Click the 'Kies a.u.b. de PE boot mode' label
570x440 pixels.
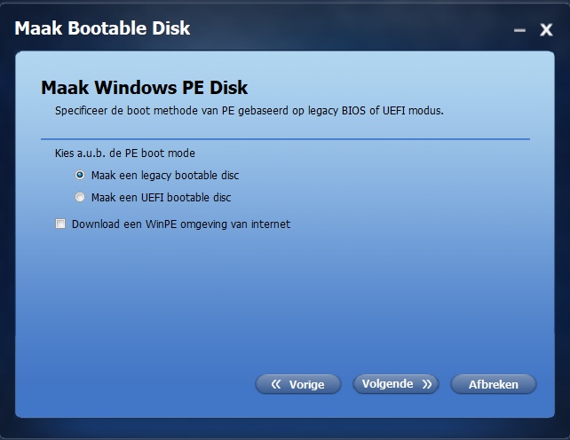[x=124, y=153]
